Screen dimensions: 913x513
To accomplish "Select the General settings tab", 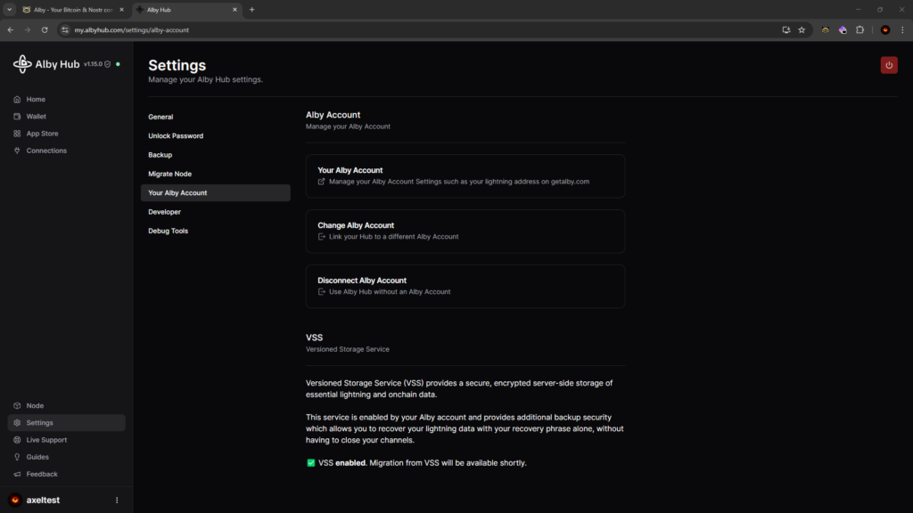I will point(160,117).
